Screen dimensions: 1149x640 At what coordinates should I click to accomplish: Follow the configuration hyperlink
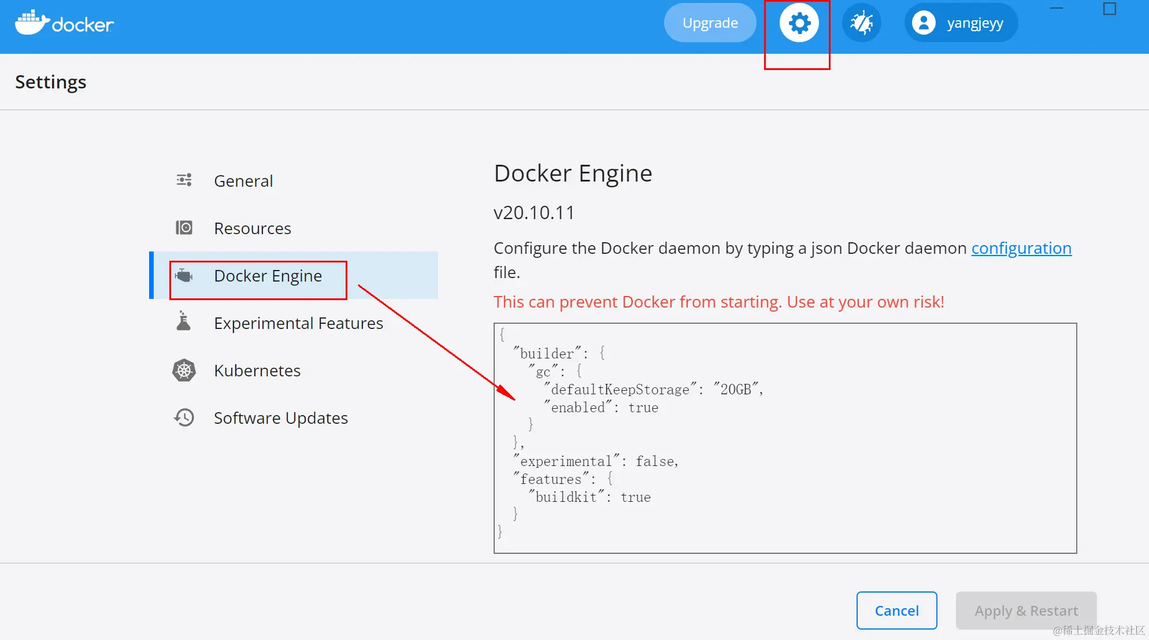(1021, 248)
